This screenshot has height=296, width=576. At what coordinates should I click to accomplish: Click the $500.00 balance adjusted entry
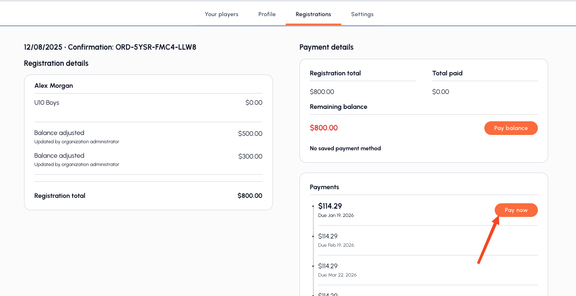click(250, 134)
